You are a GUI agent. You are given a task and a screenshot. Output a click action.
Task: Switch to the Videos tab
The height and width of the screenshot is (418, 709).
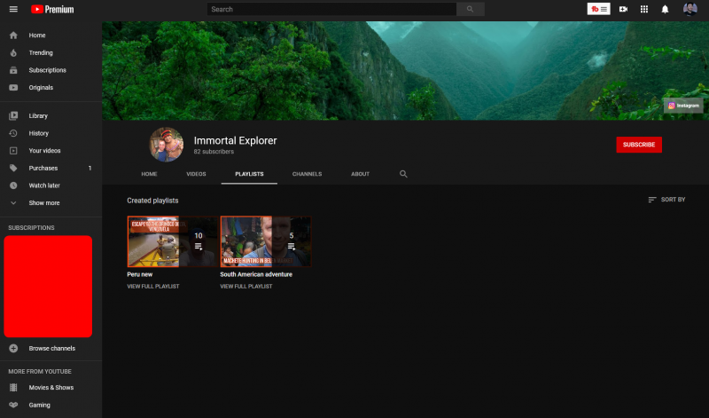(196, 174)
